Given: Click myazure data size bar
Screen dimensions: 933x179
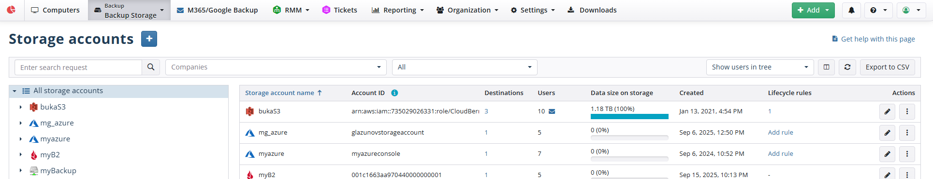Looking at the screenshot, I should 629,159.
